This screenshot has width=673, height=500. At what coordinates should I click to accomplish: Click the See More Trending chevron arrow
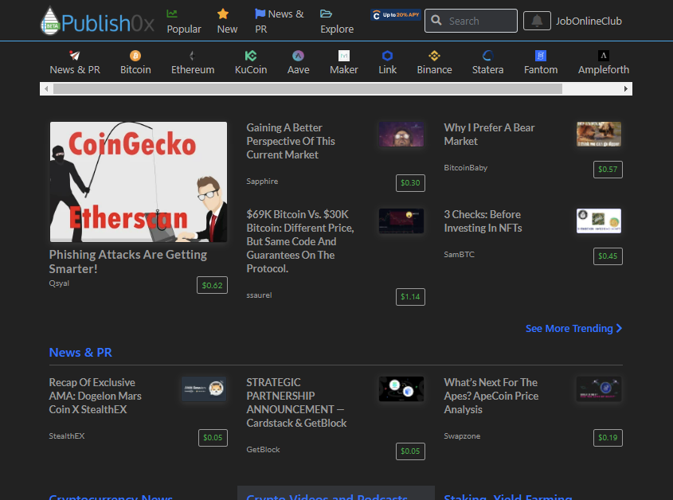click(x=619, y=328)
